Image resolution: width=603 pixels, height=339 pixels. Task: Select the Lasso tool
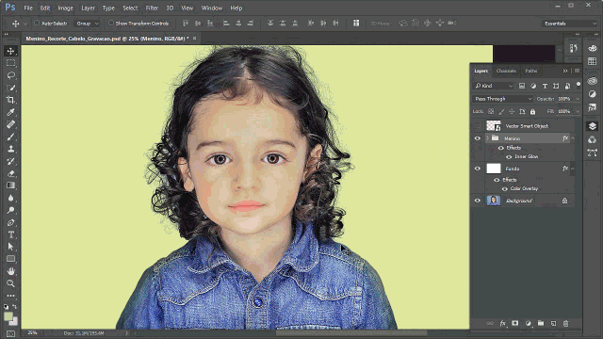point(10,75)
